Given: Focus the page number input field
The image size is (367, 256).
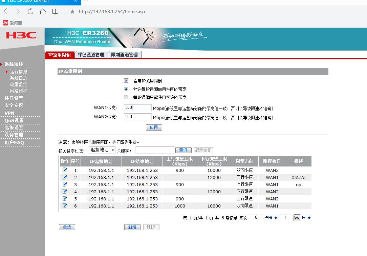Looking at the screenshot, I should tap(285, 218).
